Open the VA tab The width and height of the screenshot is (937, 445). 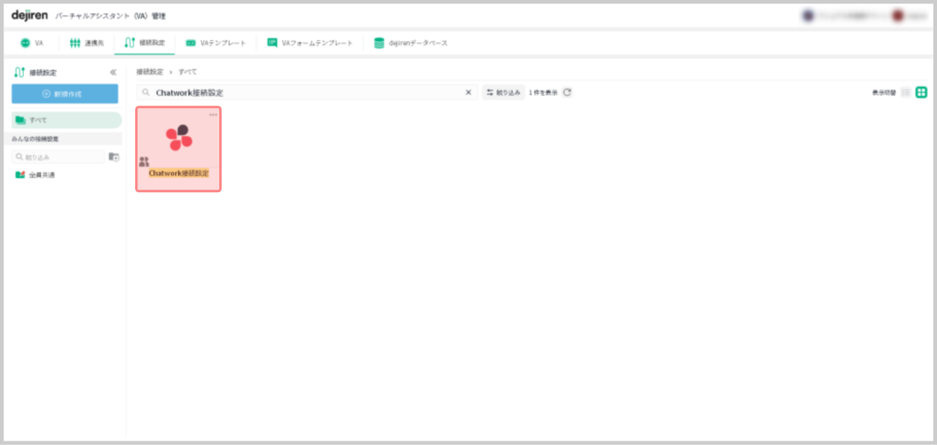(32, 43)
